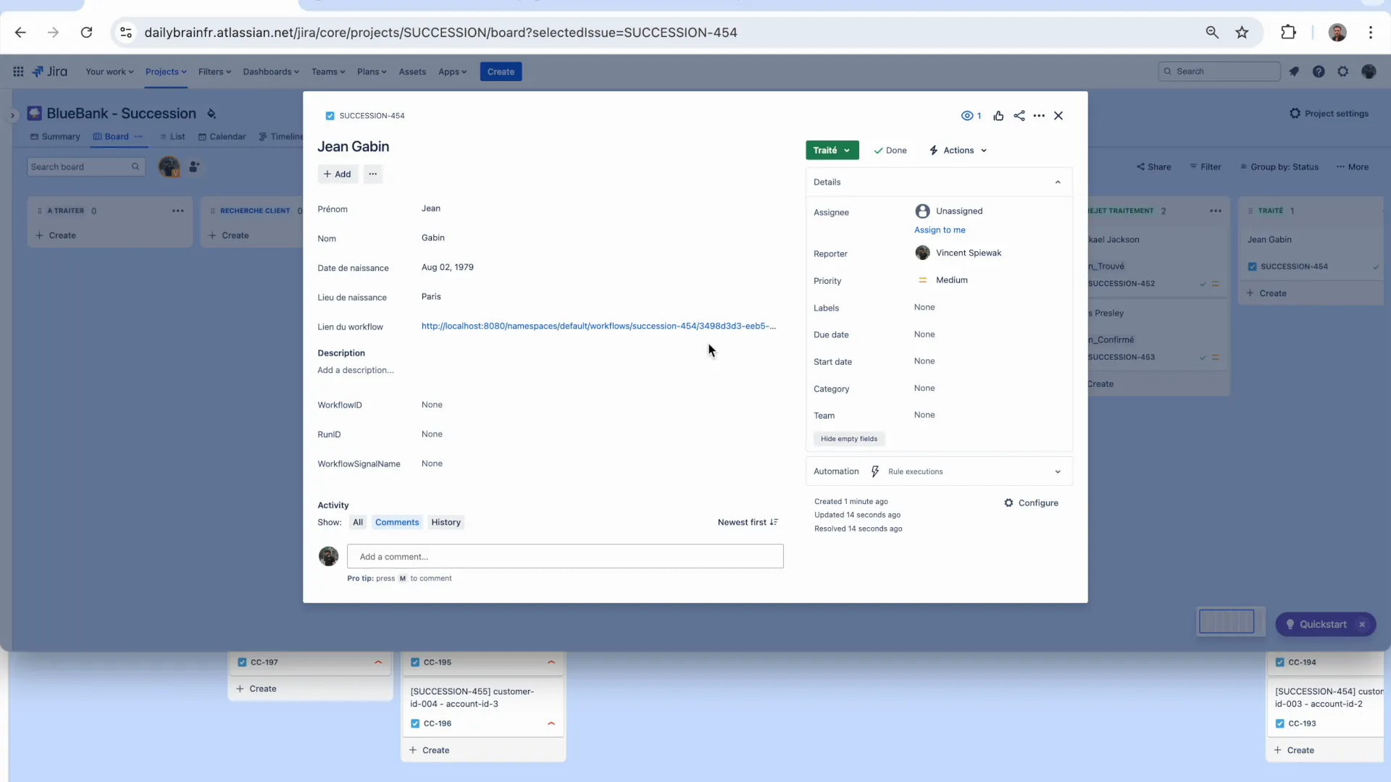Open the browser extensions puzzle icon
The image size is (1391, 782).
click(x=1288, y=33)
